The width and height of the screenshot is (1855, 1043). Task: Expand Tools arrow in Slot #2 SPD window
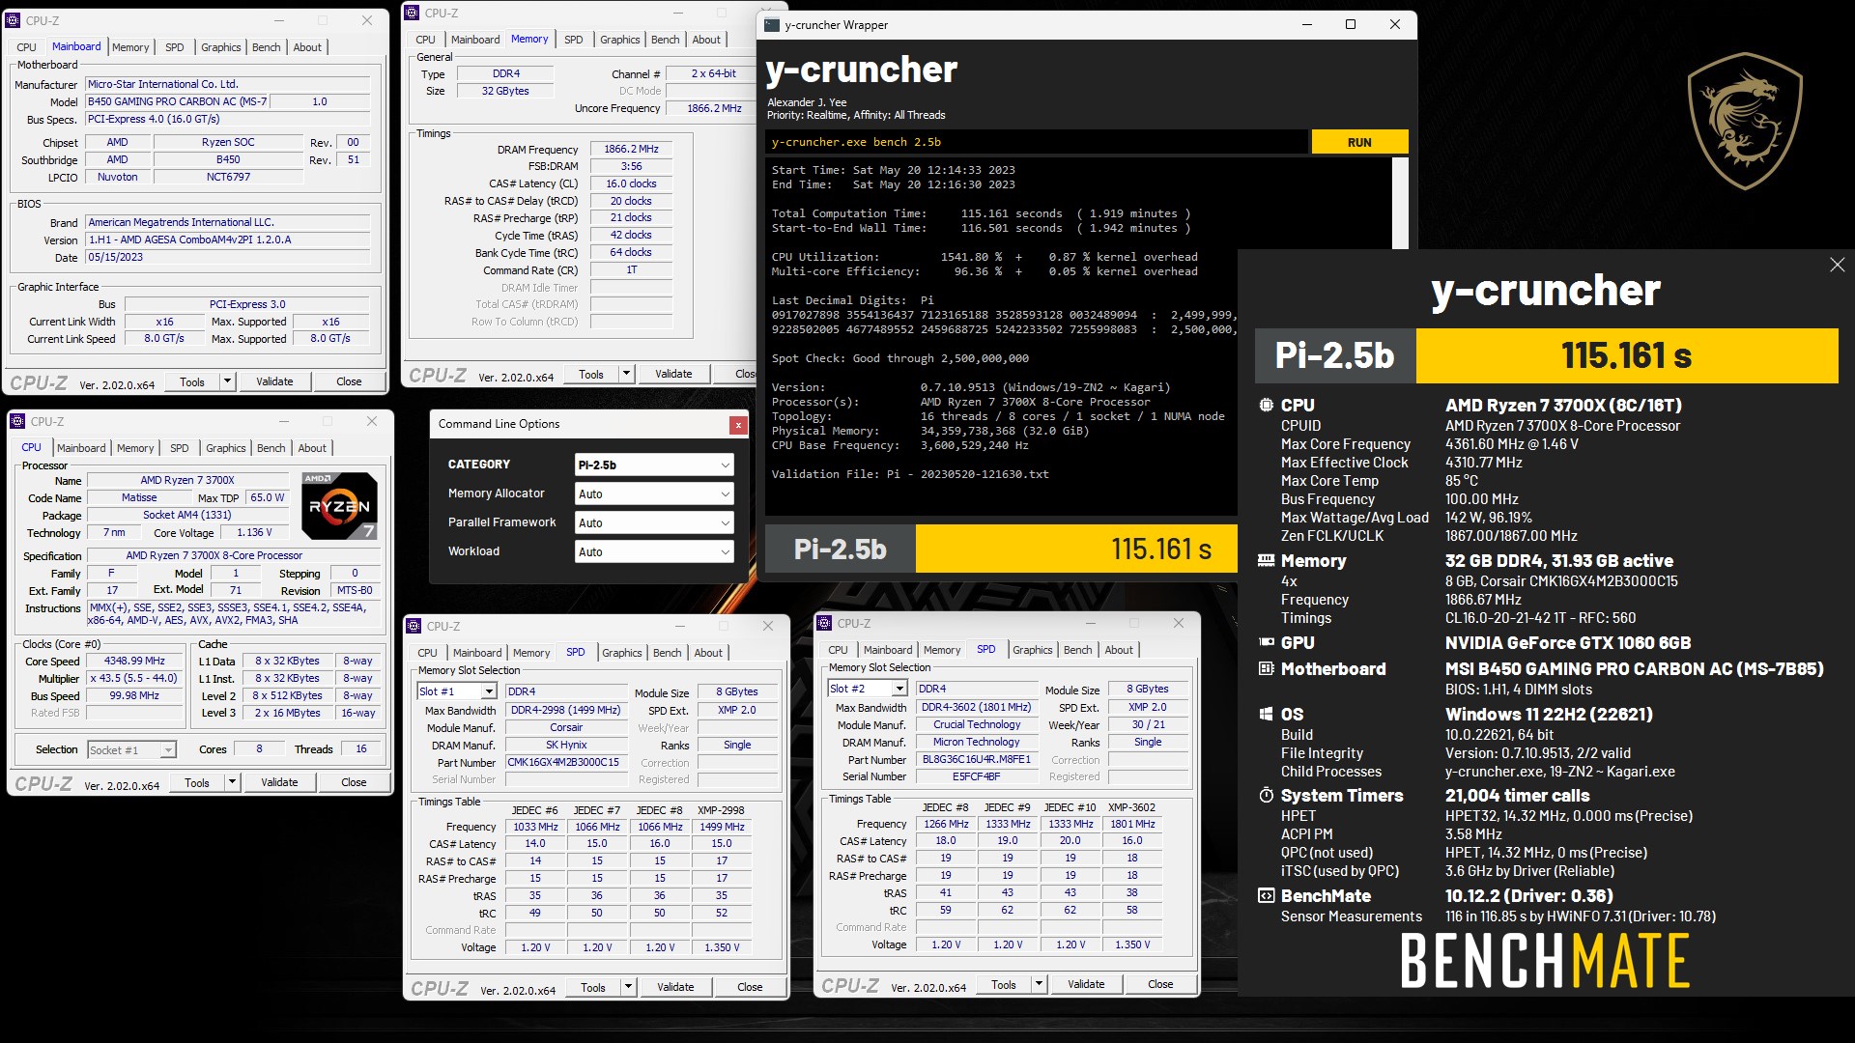[x=1040, y=984]
